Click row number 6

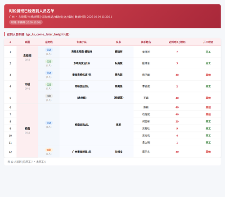(10, 107)
